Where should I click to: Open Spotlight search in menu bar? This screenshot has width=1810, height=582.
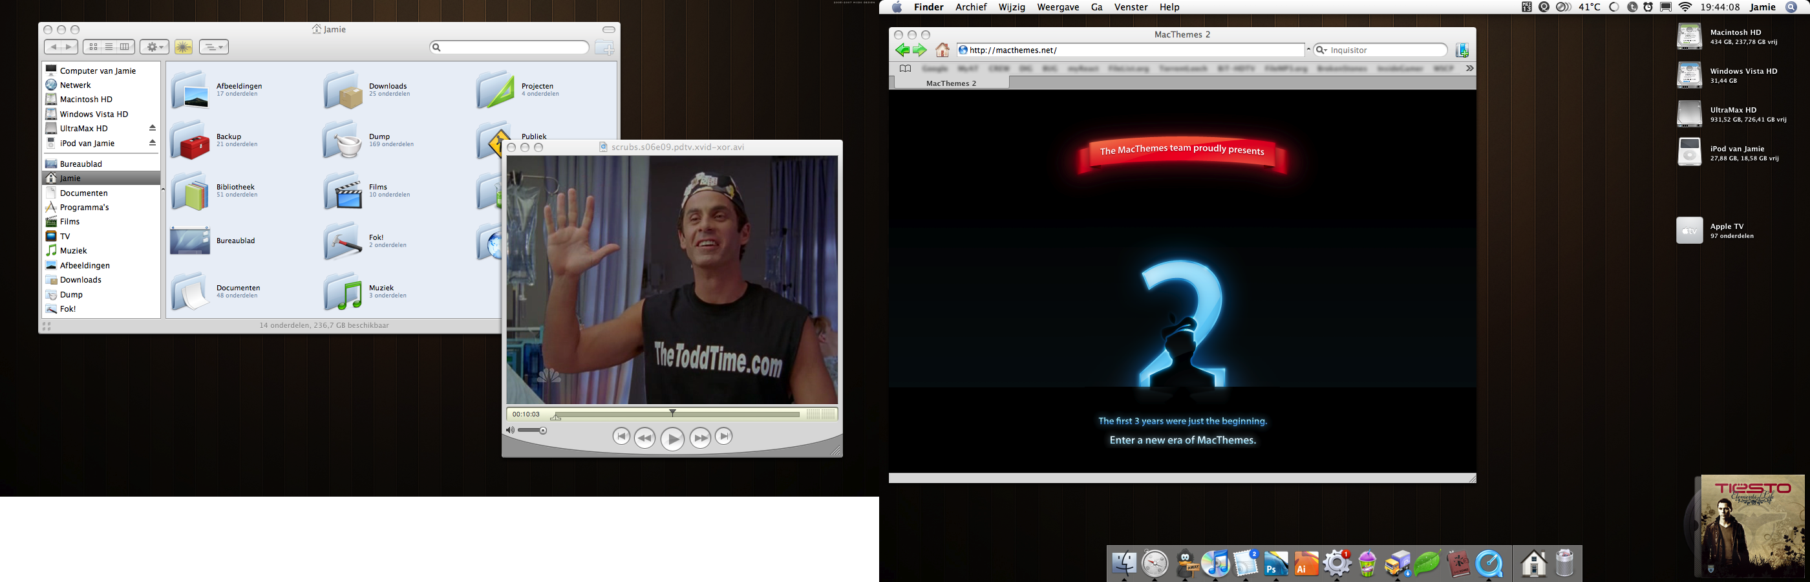pyautogui.click(x=1792, y=7)
